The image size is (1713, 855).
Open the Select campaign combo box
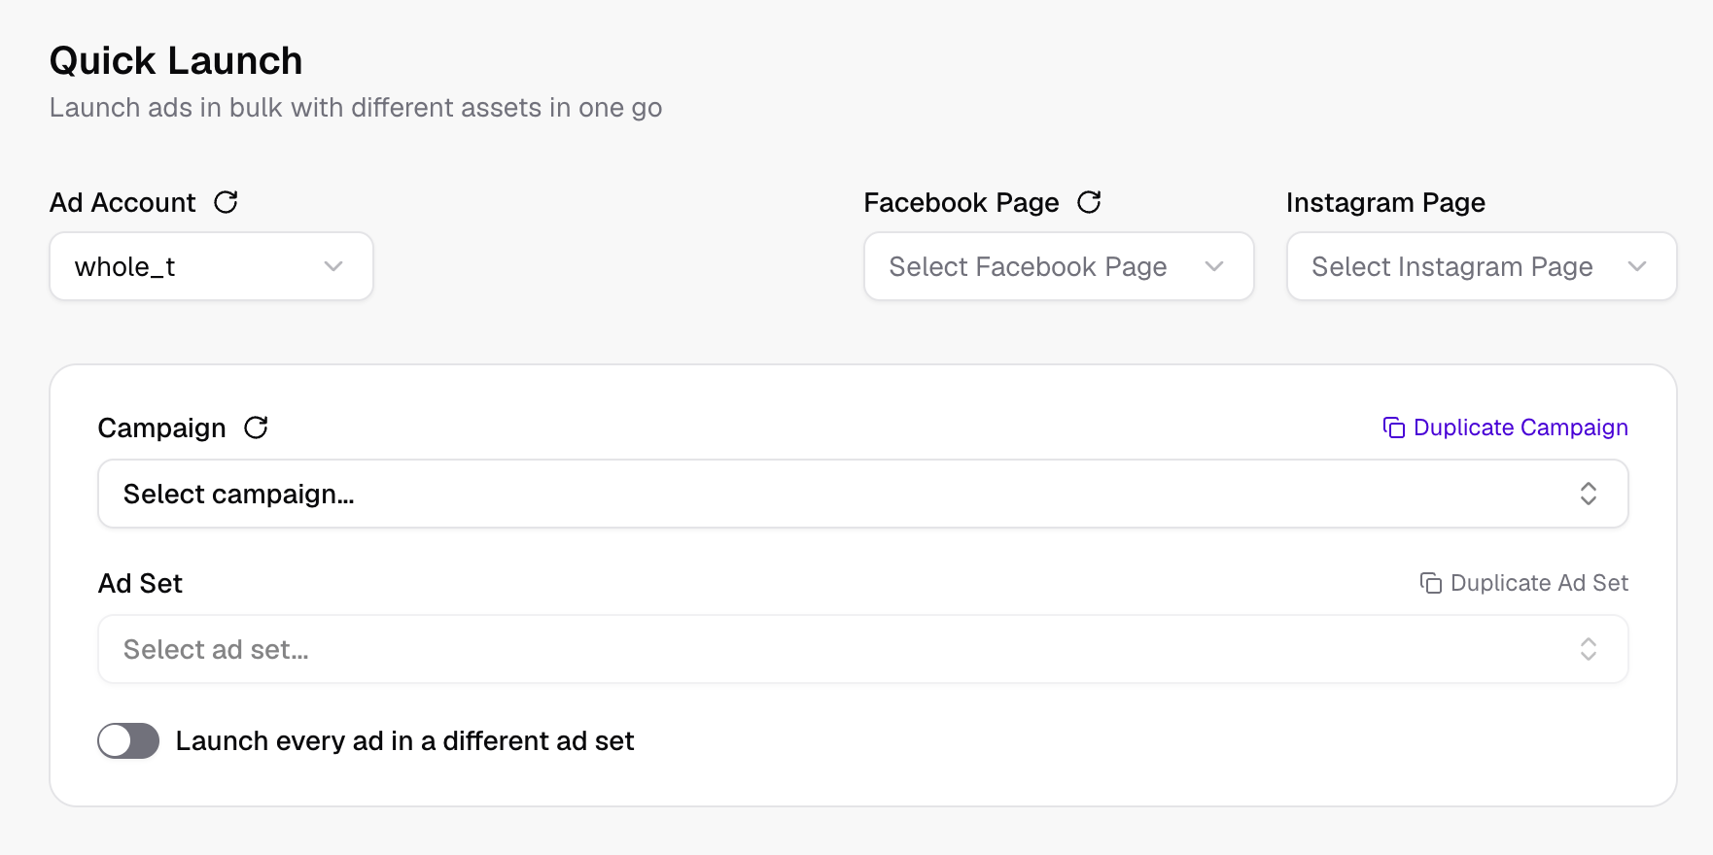(x=863, y=494)
